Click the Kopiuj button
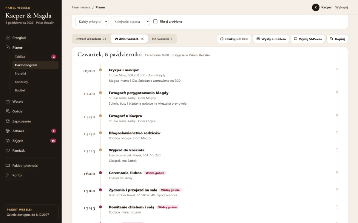358x223 pixels. [x=337, y=39]
